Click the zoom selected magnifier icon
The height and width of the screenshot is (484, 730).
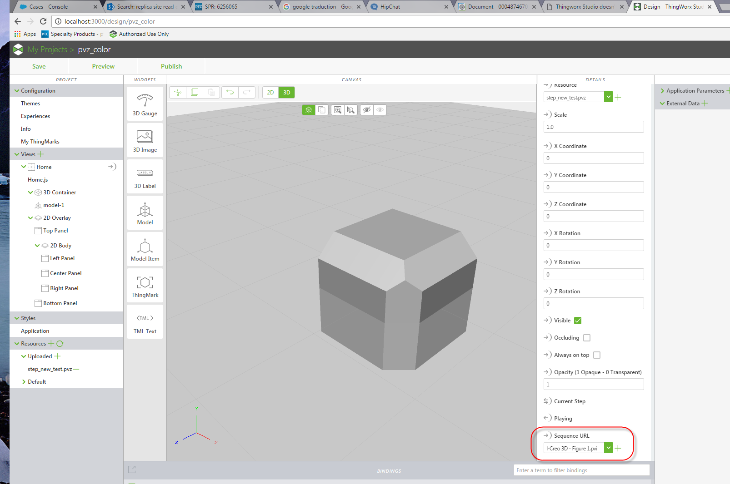(350, 109)
